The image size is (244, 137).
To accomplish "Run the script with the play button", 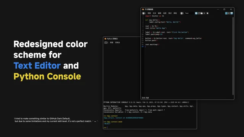I will click(x=207, y=13).
